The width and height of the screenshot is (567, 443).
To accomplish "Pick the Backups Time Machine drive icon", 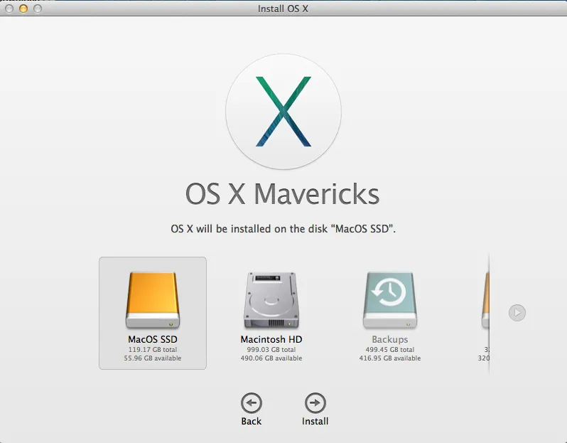I will [390, 300].
